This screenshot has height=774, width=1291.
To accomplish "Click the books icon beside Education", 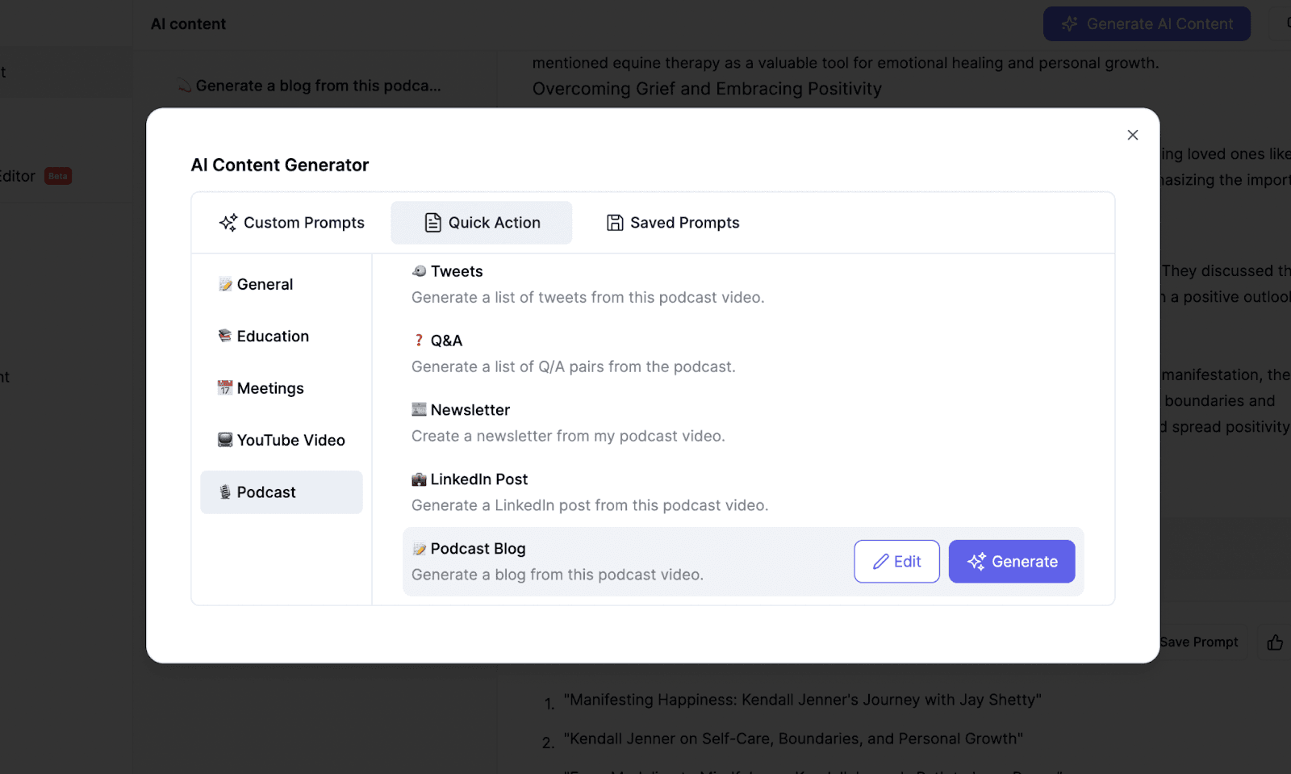I will coord(224,336).
